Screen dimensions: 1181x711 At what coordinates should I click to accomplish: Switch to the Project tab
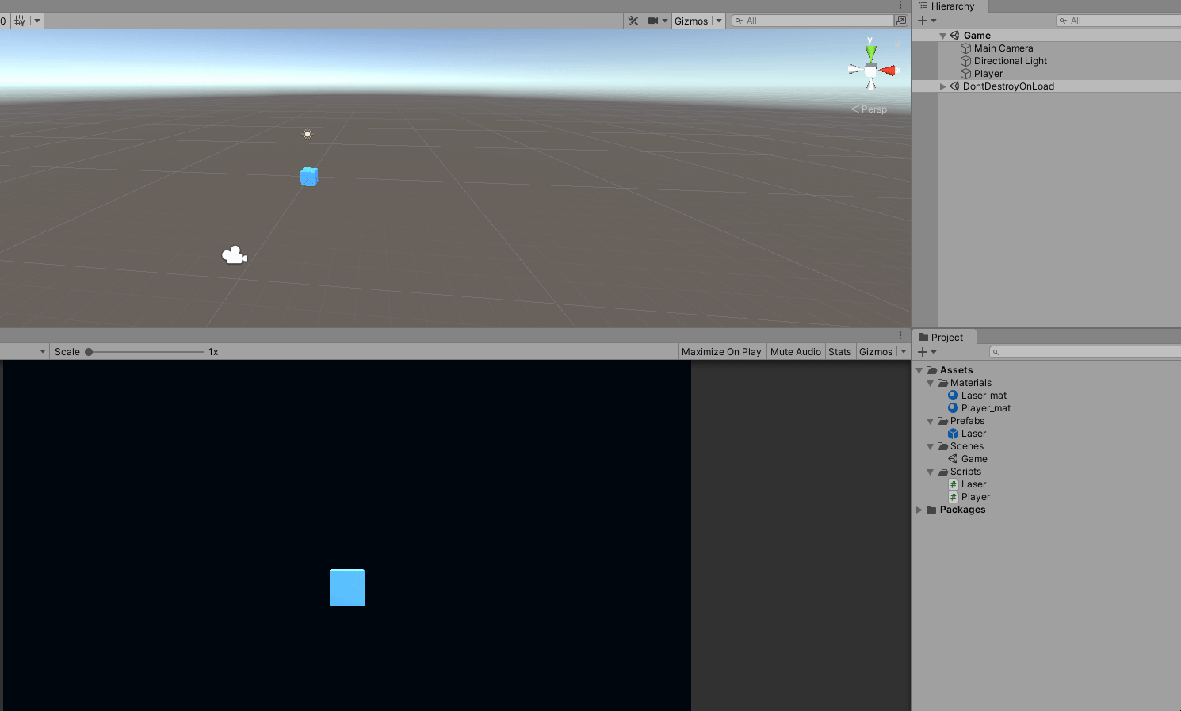coord(944,337)
